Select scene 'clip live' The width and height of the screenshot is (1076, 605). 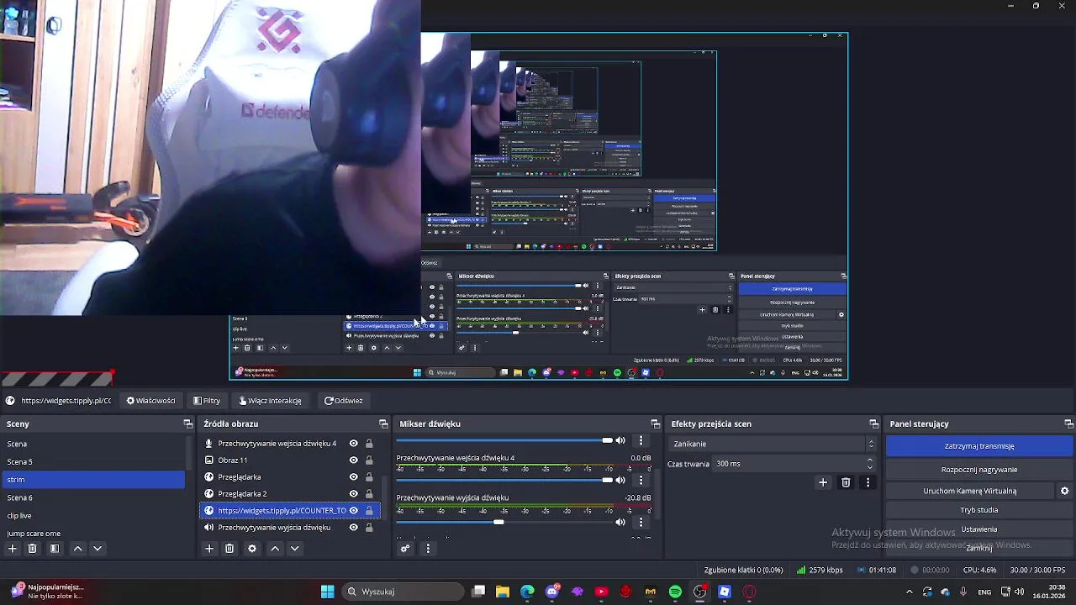tap(92, 516)
